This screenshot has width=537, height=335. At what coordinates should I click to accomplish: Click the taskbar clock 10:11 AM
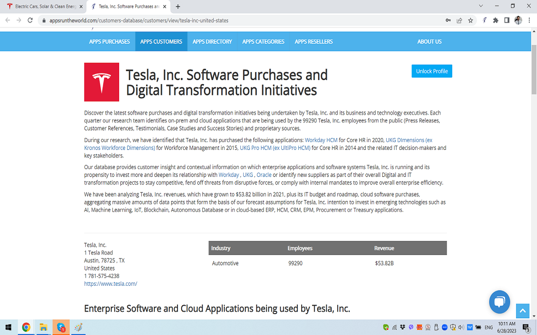[507, 324]
